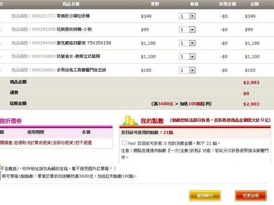Click the 我要結帳 checkout button
274x205 pixels.
(251, 196)
